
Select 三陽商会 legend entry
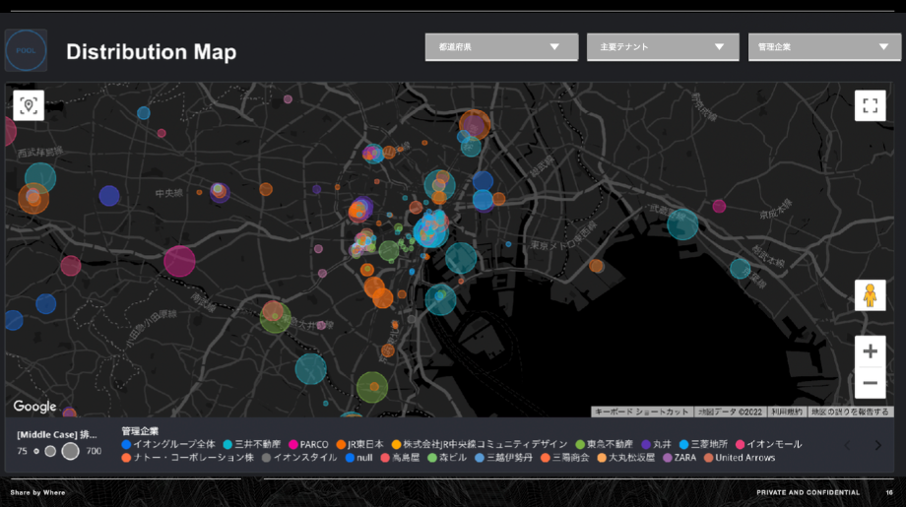click(564, 458)
